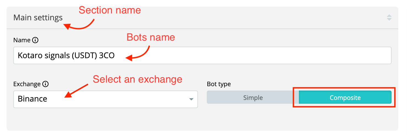Click the collapse arrows icon in Main settings header

pyautogui.click(x=389, y=18)
